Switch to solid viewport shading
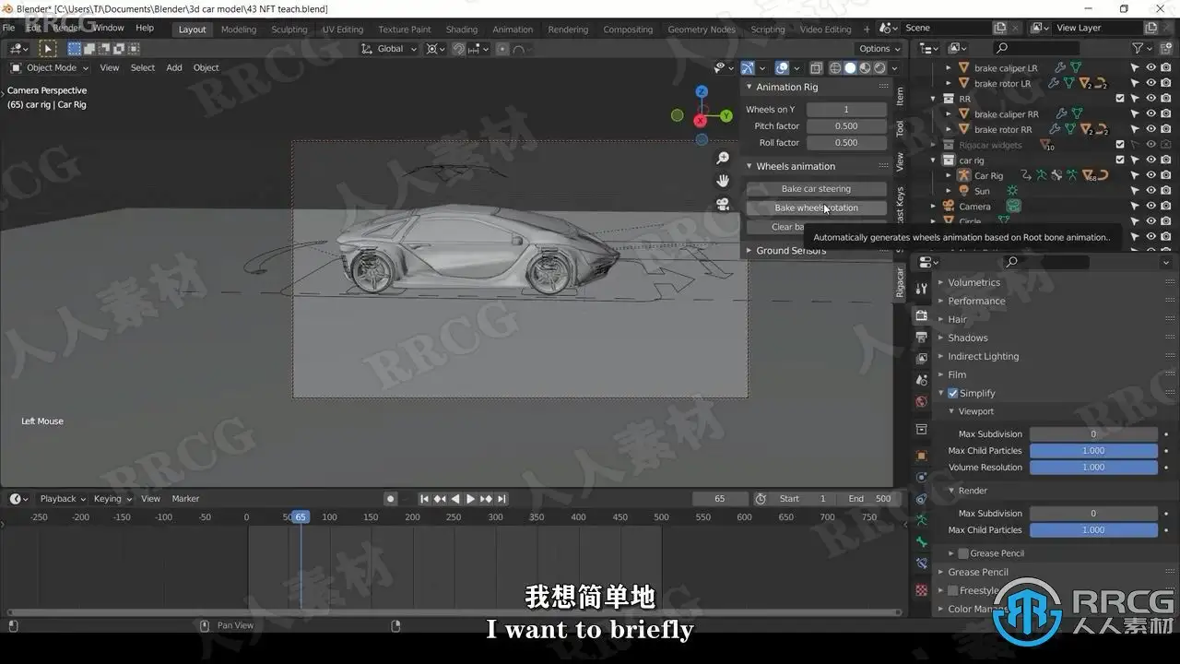Screen dimensions: 1180x664 pos(850,68)
